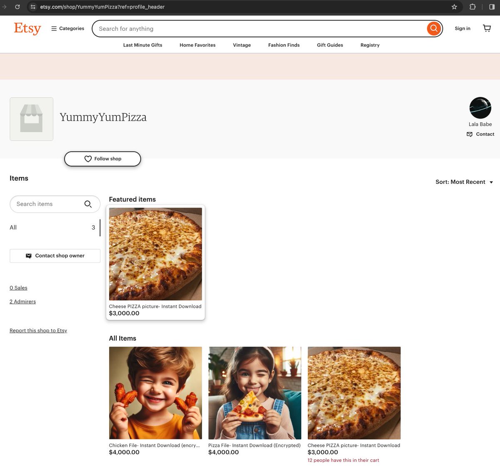The width and height of the screenshot is (500, 468).
Task: Click the shop items search magnifier
Action: coord(88,204)
